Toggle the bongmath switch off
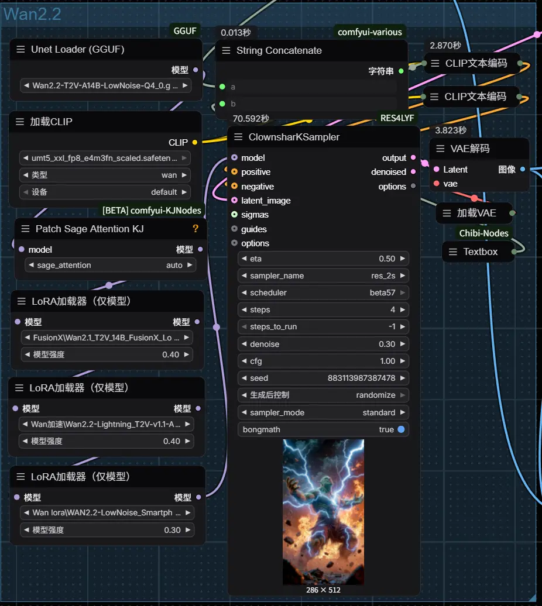 coord(401,429)
